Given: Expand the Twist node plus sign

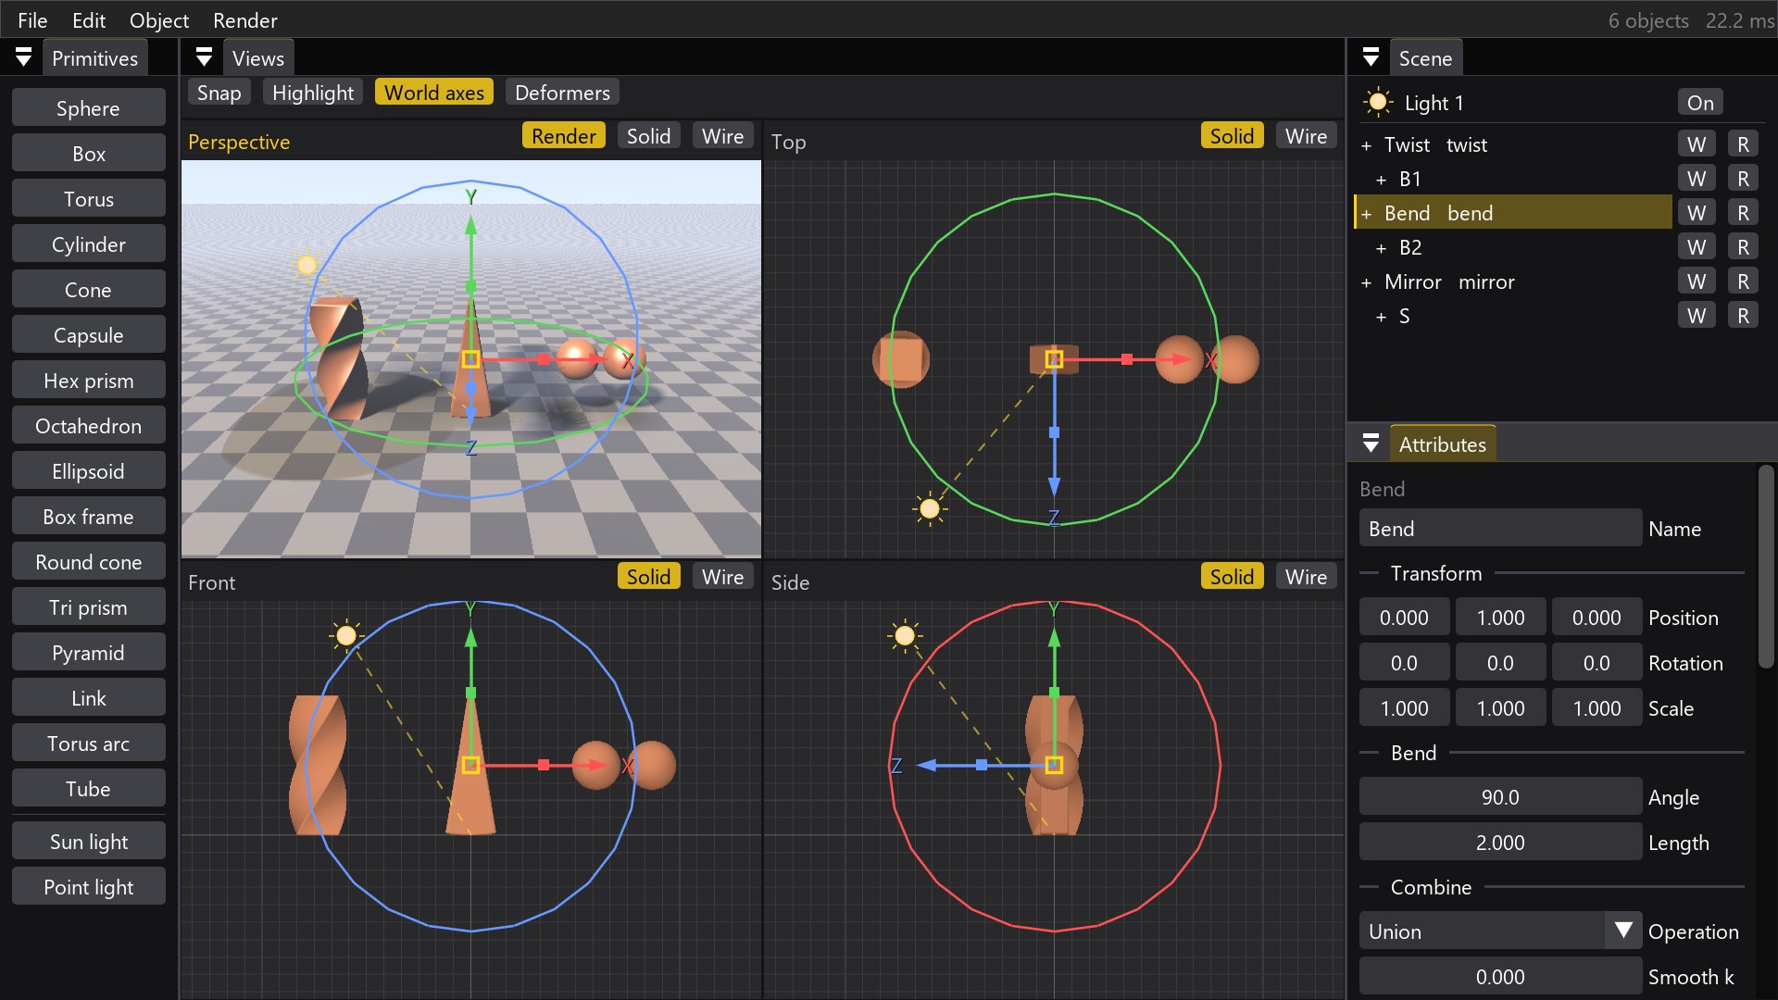Looking at the screenshot, I should [x=1366, y=145].
